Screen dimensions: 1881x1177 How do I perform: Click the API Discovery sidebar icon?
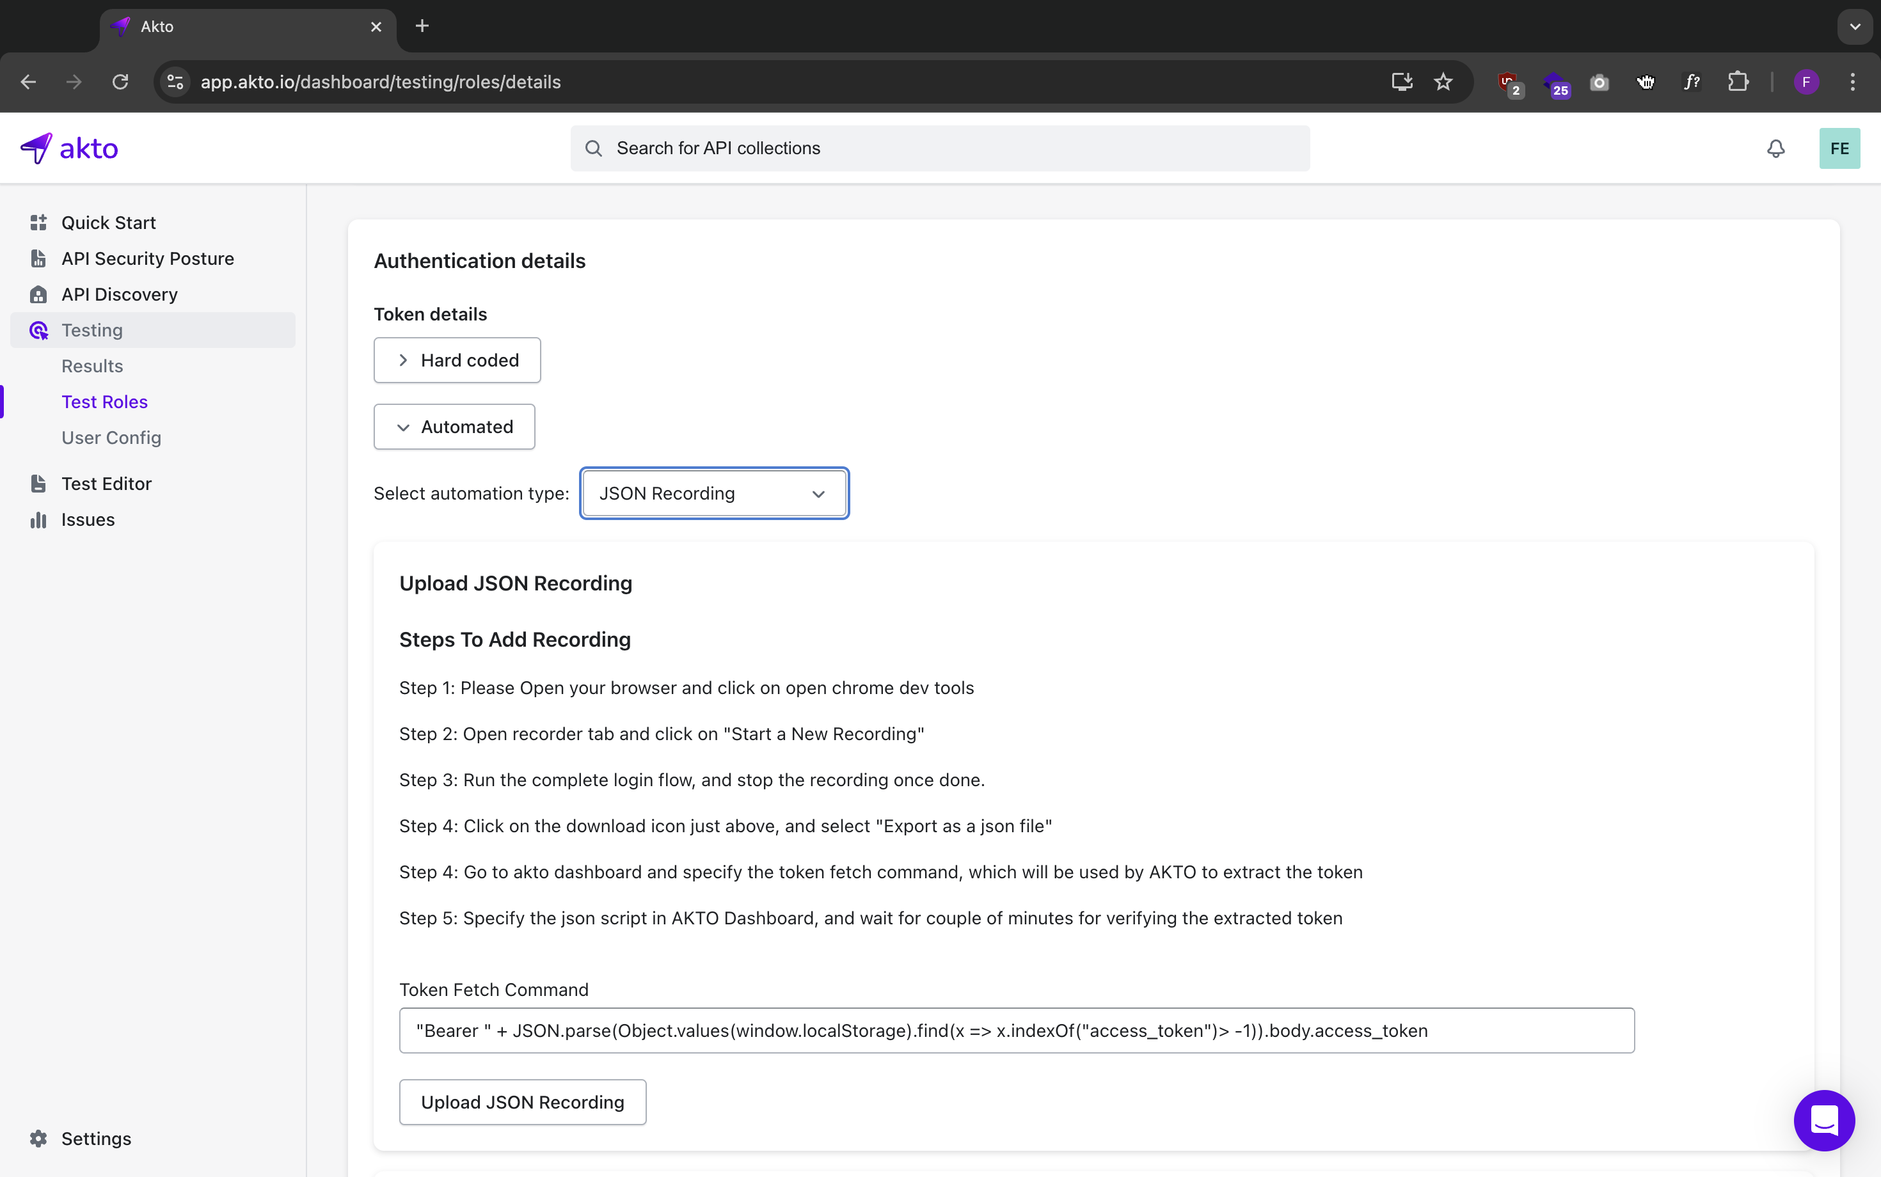(x=38, y=294)
